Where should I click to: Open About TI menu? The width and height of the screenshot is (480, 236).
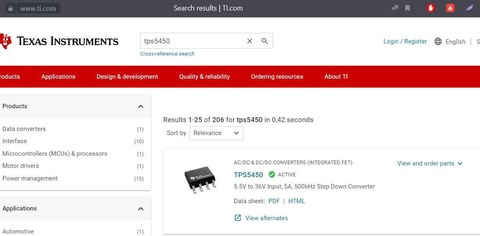click(x=336, y=77)
